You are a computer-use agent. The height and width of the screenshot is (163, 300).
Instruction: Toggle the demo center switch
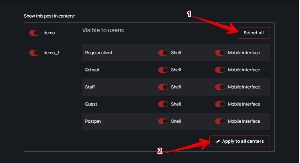point(34,33)
